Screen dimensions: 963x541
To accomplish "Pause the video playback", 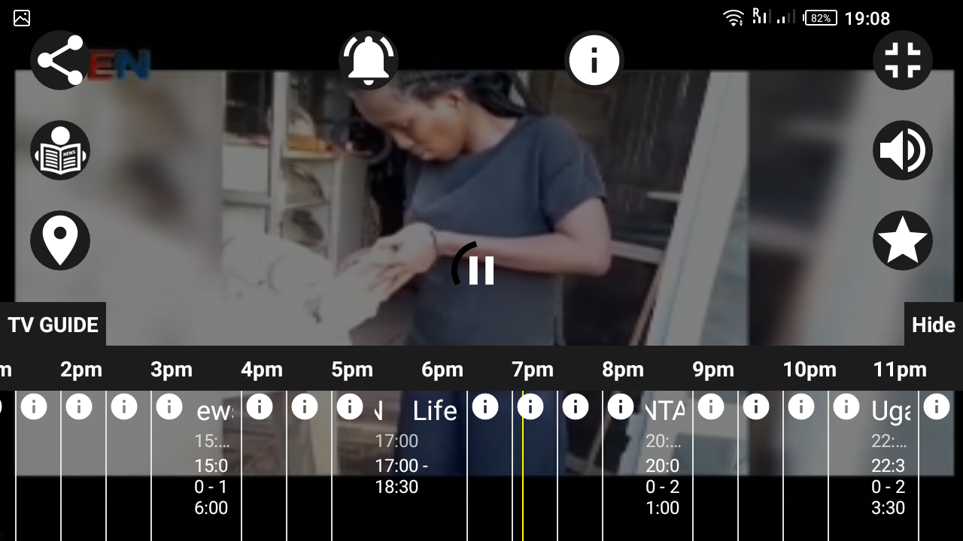I will point(481,270).
